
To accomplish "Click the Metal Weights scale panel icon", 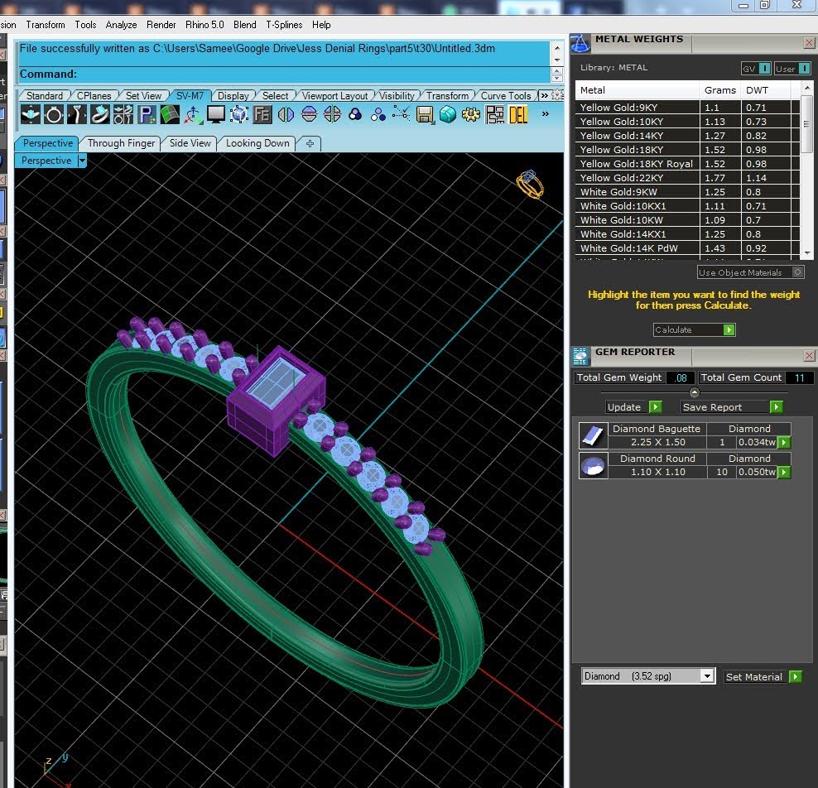I will (580, 44).
